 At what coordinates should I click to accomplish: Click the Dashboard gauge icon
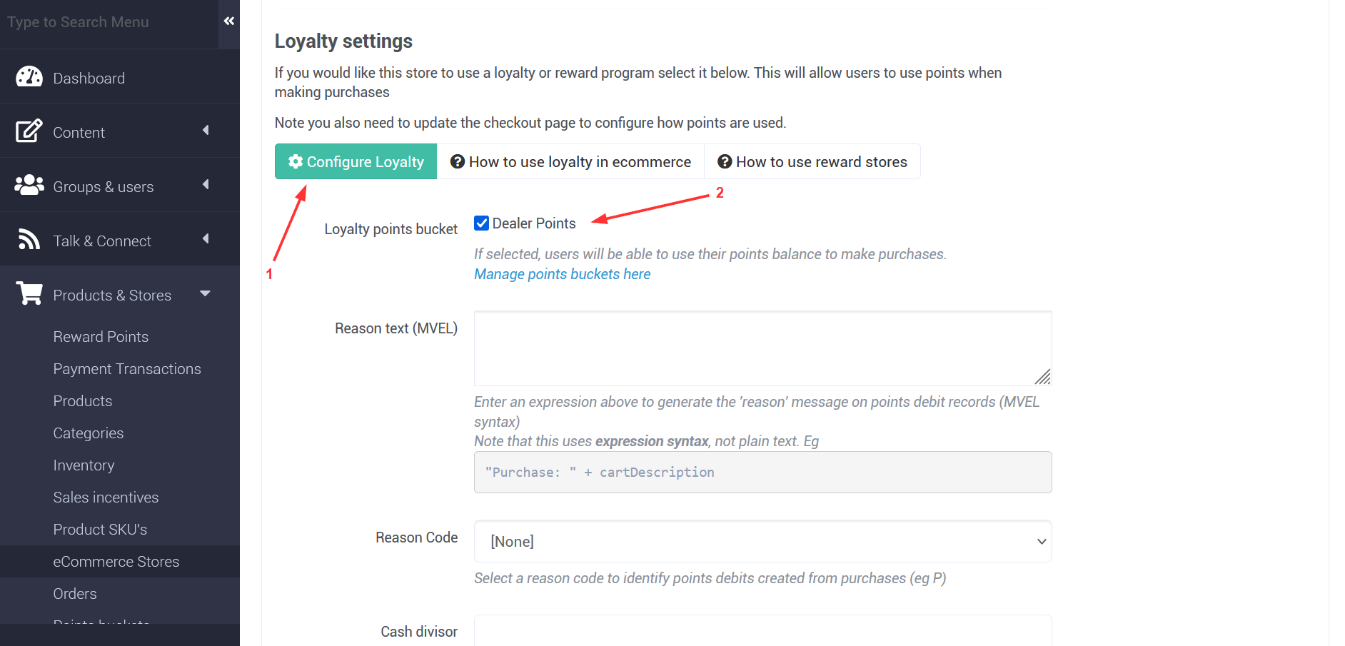click(29, 77)
